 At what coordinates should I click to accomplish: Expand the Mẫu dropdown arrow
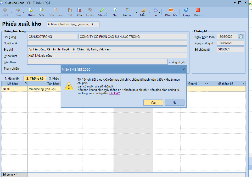[149, 12]
